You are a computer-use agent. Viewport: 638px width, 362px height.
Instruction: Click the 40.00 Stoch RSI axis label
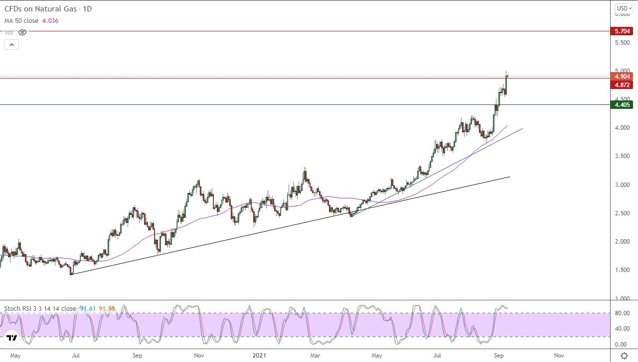click(x=623, y=329)
